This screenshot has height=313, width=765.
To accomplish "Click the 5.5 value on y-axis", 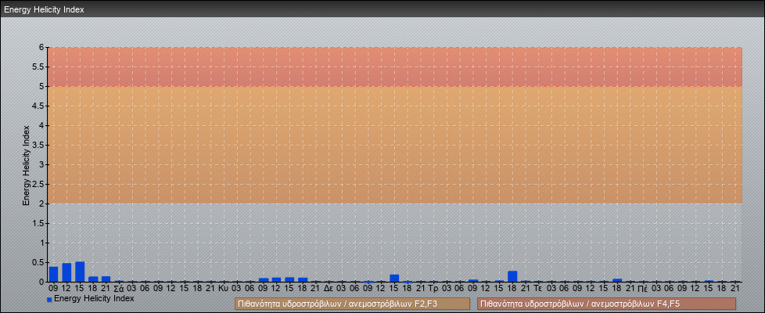I will coord(39,67).
